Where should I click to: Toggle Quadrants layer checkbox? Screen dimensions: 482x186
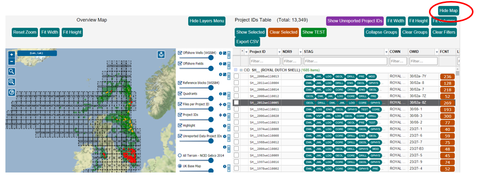click(x=180, y=94)
